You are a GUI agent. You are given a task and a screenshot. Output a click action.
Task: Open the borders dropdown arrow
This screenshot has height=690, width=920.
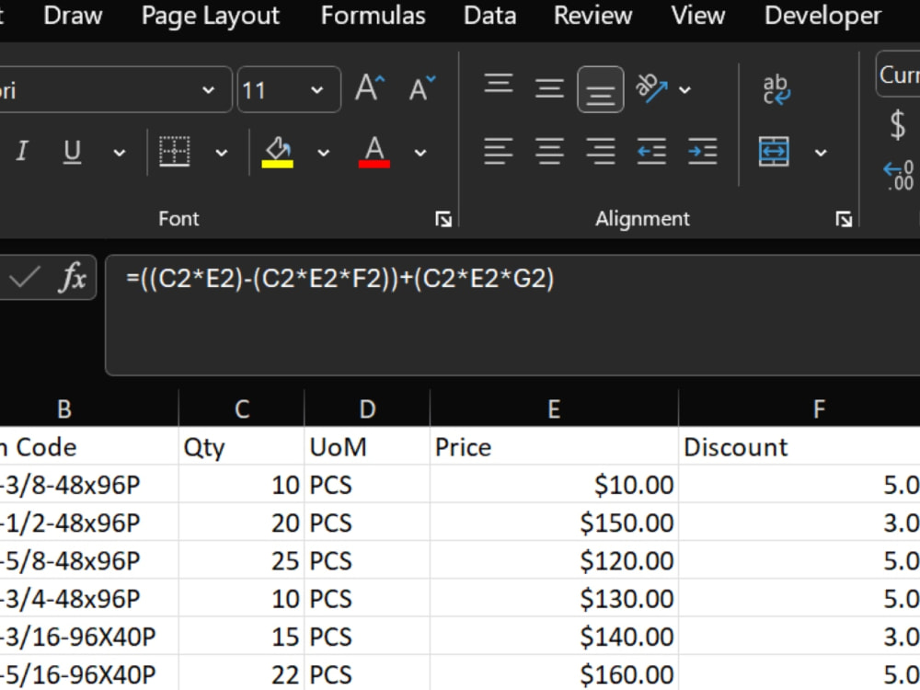point(221,153)
